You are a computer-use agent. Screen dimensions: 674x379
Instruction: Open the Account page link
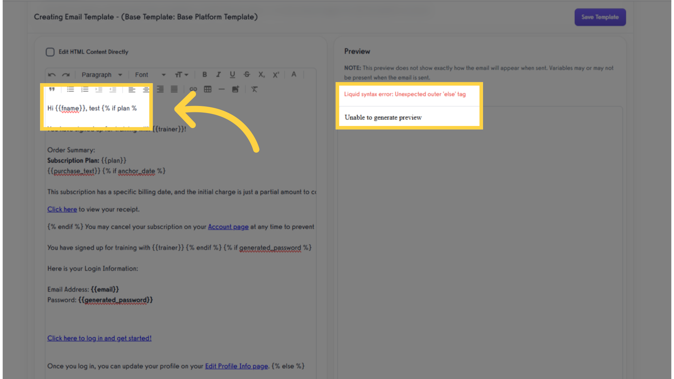click(228, 227)
